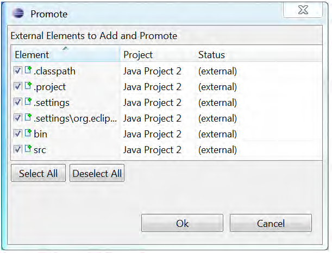The image size is (332, 253).
Task: Uncheck the .classpath checkbox
Action: [x=18, y=71]
